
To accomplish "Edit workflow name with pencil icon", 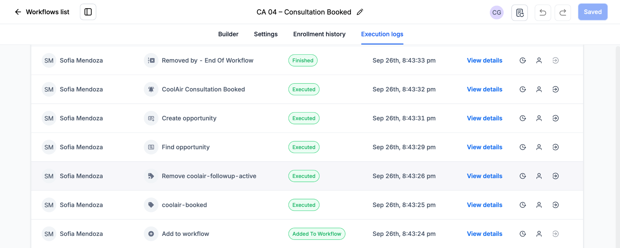I will pos(360,12).
